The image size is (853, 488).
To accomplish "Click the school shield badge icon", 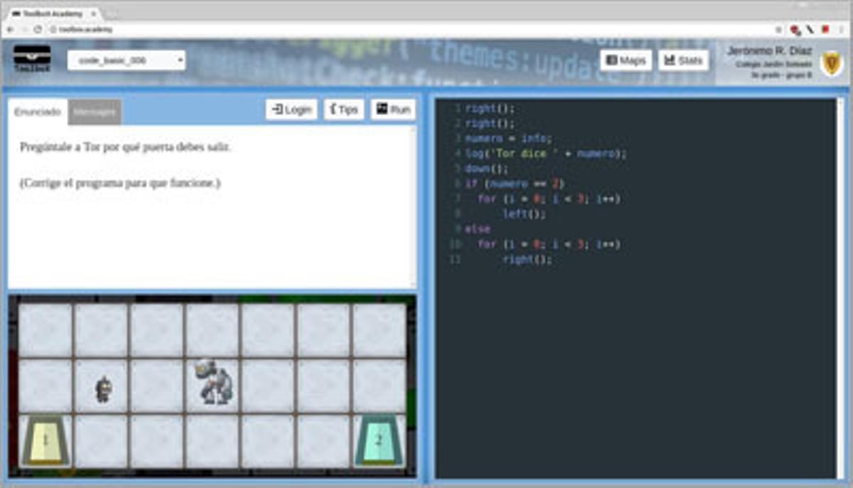I will (x=832, y=63).
